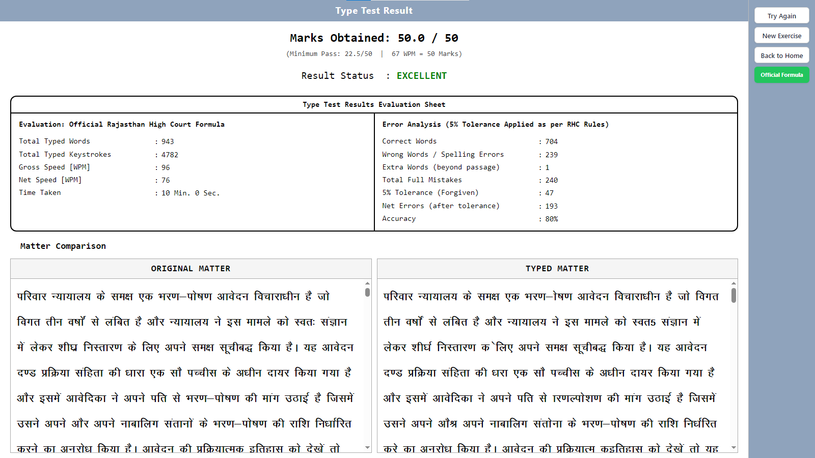Select Gross Speed value 96
The image size is (815, 458).
coord(166,167)
